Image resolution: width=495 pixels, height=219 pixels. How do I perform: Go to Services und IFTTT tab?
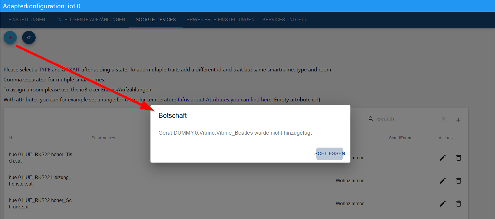(286, 20)
